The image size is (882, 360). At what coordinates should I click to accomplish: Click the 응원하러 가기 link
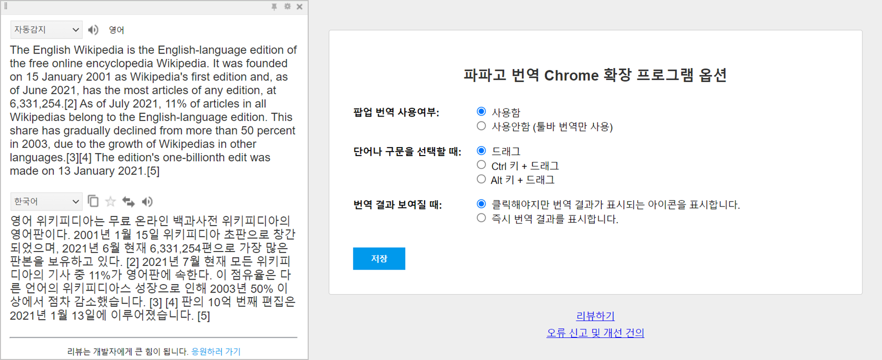(x=216, y=351)
